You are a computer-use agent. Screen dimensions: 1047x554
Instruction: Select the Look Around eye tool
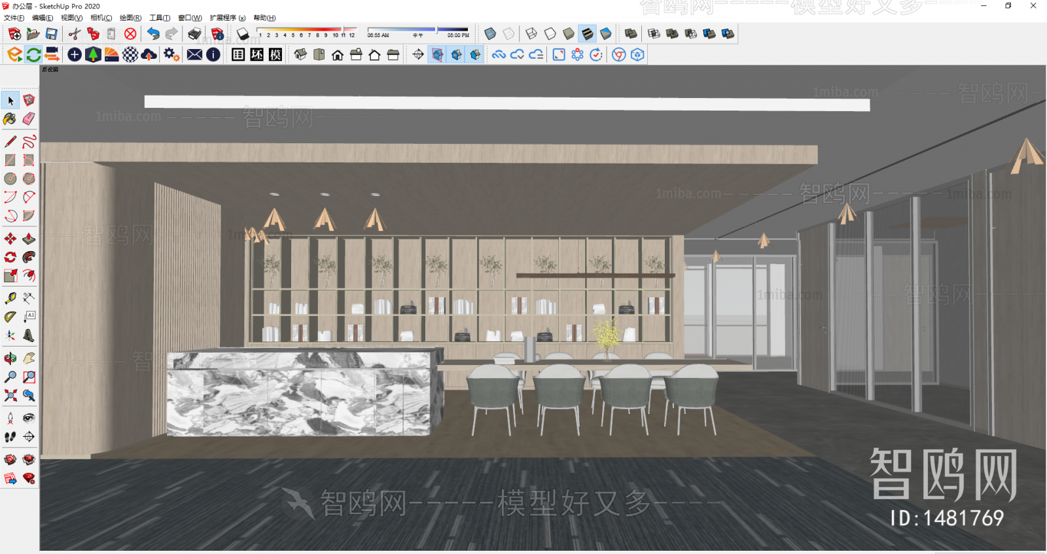pos(29,418)
